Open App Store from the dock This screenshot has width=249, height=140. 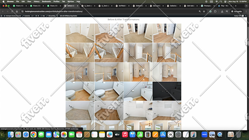[163, 135]
